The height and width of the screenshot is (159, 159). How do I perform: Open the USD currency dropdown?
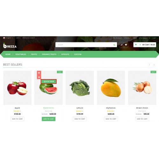click(18, 38)
